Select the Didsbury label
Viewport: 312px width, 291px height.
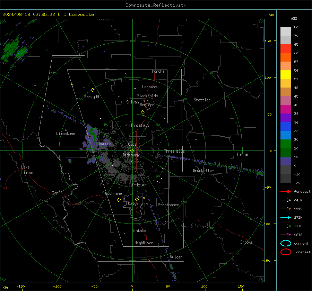point(131,155)
